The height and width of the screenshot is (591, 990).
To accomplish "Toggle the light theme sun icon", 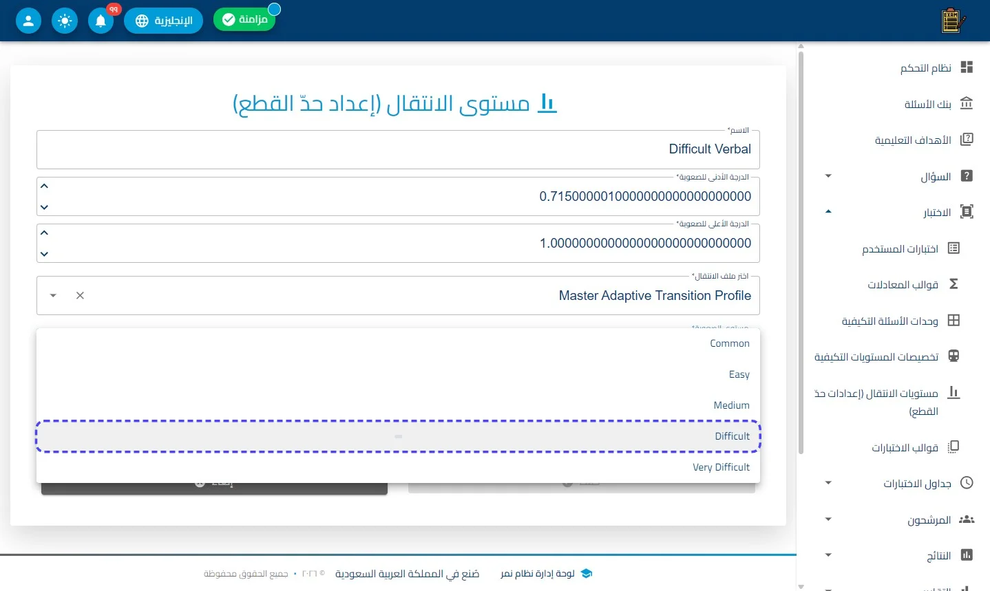I will (x=65, y=21).
